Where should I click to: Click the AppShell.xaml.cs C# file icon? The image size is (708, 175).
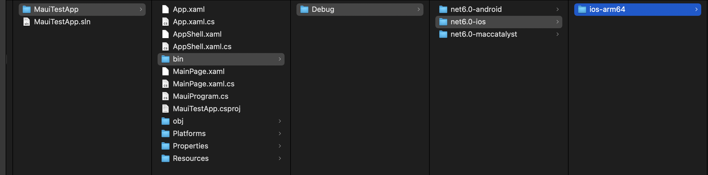coord(166,46)
